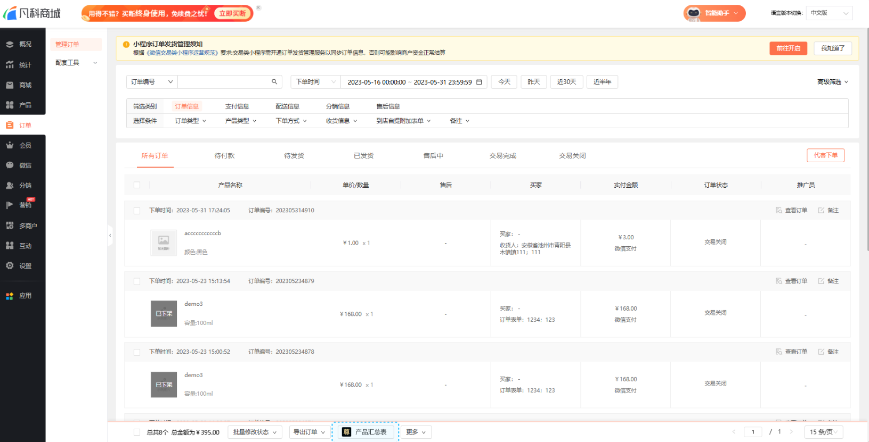Click the 前往开启 button
Image resolution: width=869 pixels, height=442 pixels.
pyautogui.click(x=789, y=48)
